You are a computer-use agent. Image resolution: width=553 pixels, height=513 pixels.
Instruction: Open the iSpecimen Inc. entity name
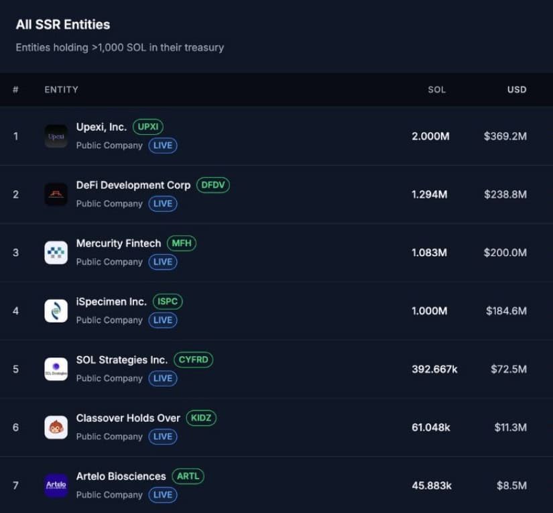pos(111,302)
